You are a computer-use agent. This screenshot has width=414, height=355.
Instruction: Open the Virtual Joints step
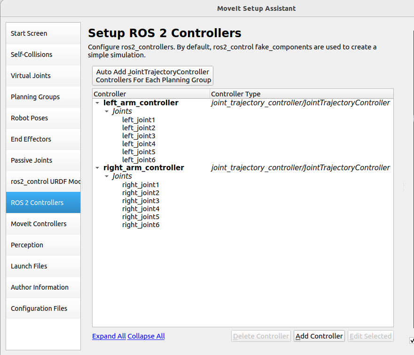[43, 76]
